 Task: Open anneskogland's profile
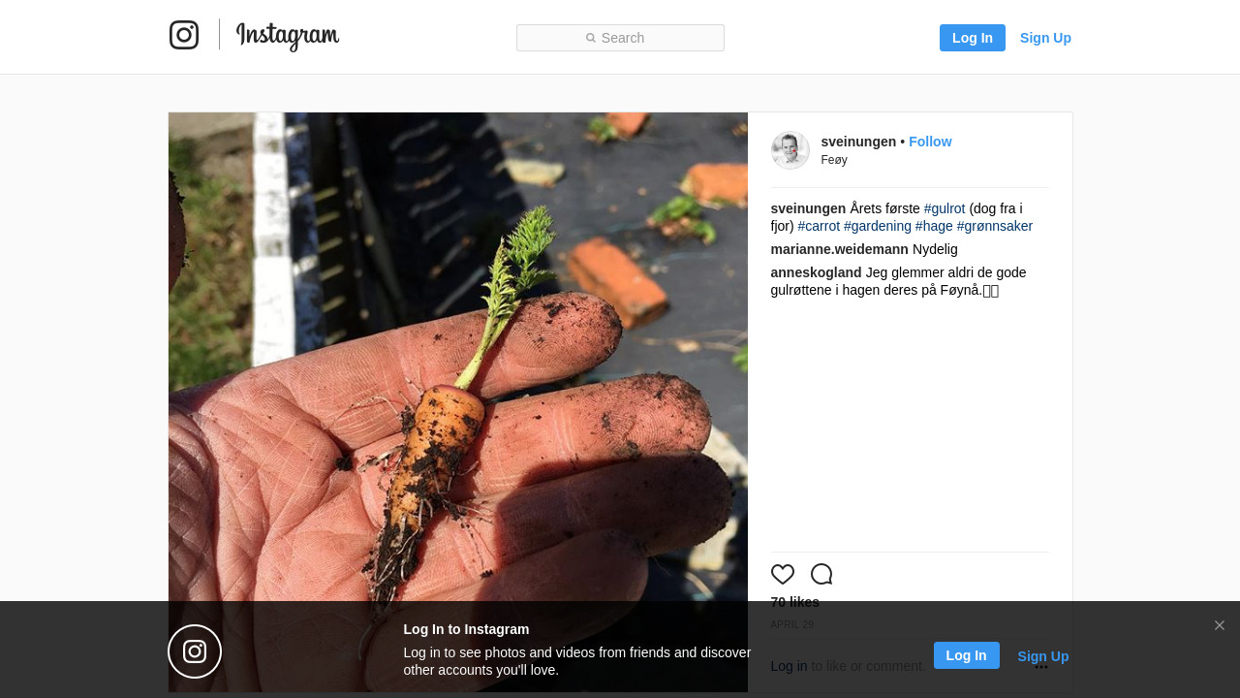(816, 272)
